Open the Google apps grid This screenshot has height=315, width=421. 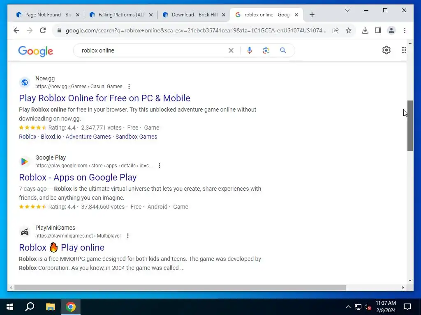tap(404, 50)
